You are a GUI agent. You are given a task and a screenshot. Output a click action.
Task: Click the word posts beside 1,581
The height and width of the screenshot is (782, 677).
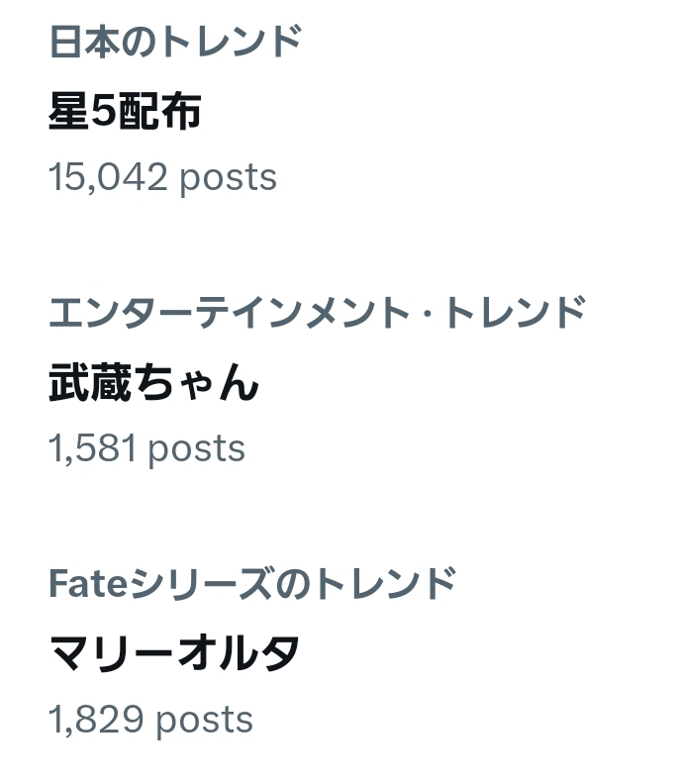[196, 448]
